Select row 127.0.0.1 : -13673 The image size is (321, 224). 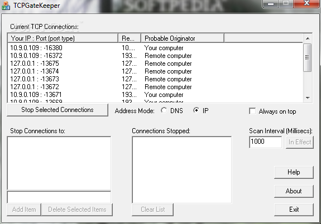point(155,79)
